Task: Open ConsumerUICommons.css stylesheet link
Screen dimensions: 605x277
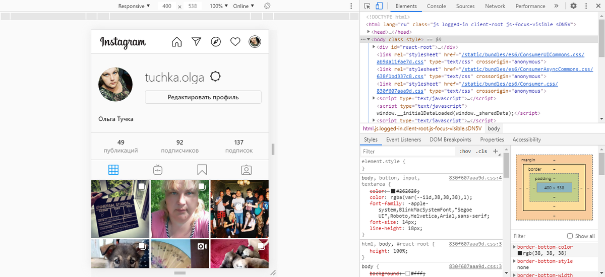Action: pyautogui.click(x=523, y=54)
